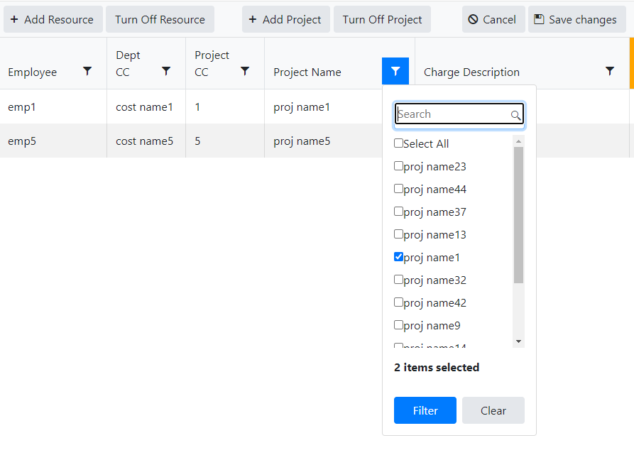Toggle the active Project Name filter icon

pyautogui.click(x=395, y=71)
